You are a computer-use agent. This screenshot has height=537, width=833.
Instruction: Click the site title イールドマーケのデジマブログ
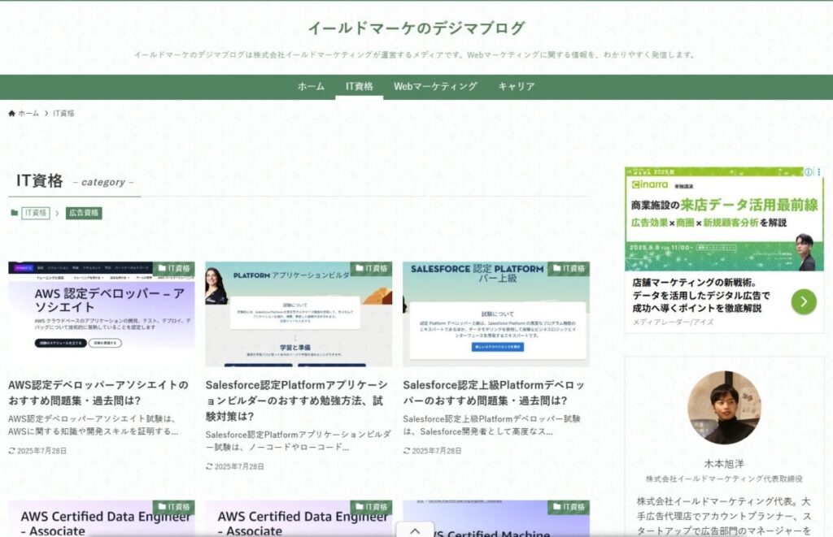[416, 28]
